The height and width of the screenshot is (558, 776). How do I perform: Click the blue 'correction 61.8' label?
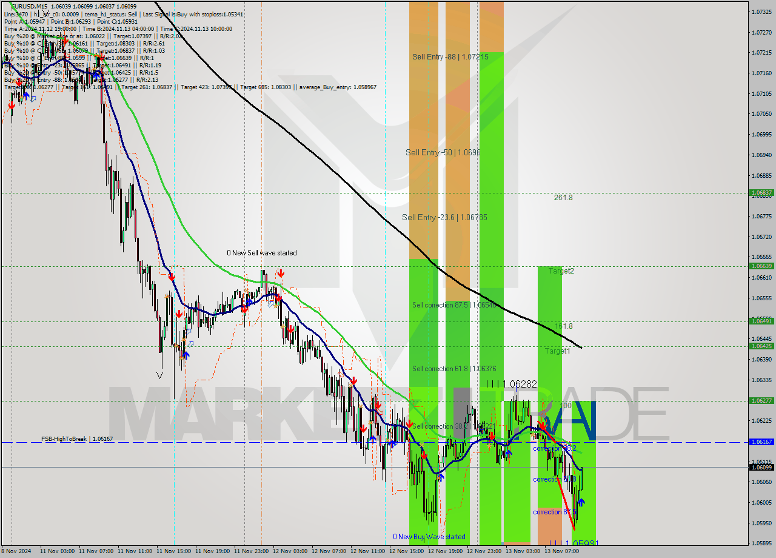click(555, 479)
